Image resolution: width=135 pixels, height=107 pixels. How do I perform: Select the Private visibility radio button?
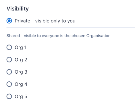(9, 21)
